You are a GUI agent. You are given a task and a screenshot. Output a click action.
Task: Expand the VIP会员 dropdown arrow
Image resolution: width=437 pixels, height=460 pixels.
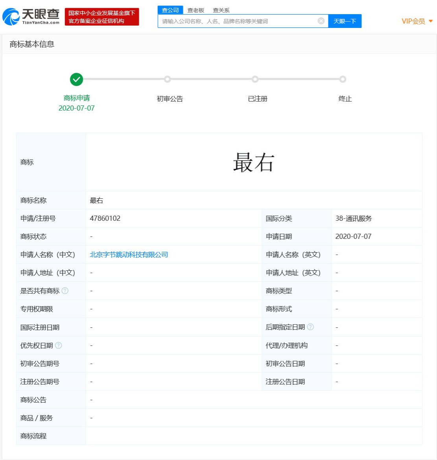point(431,21)
